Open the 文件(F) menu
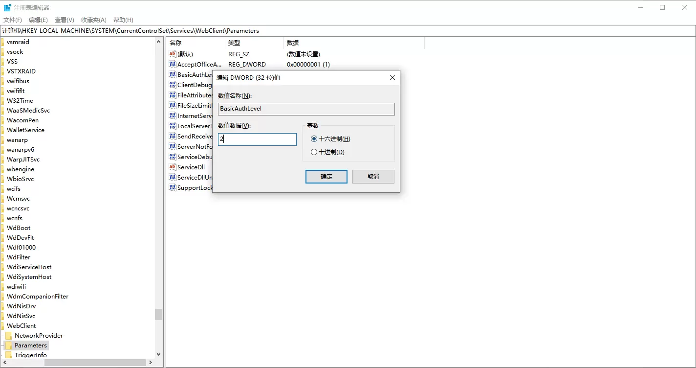Viewport: 696px width, 368px height. pyautogui.click(x=13, y=20)
